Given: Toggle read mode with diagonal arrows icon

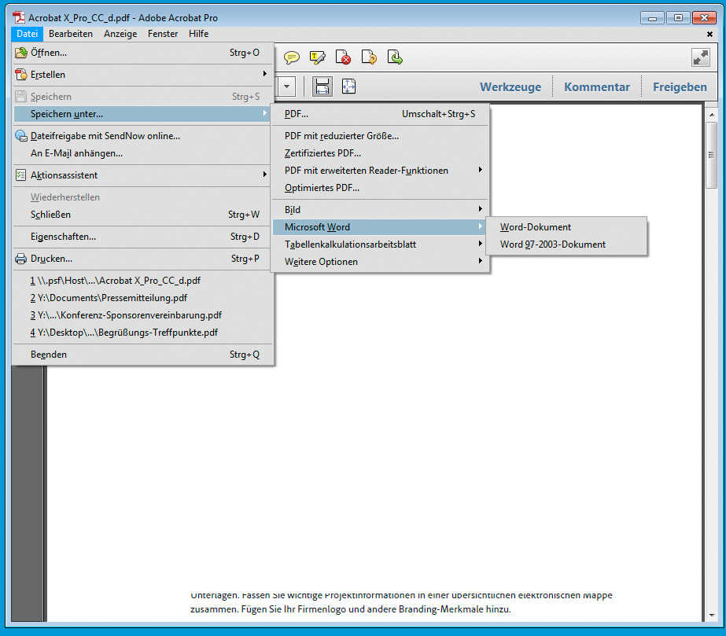Looking at the screenshot, I should 701,57.
